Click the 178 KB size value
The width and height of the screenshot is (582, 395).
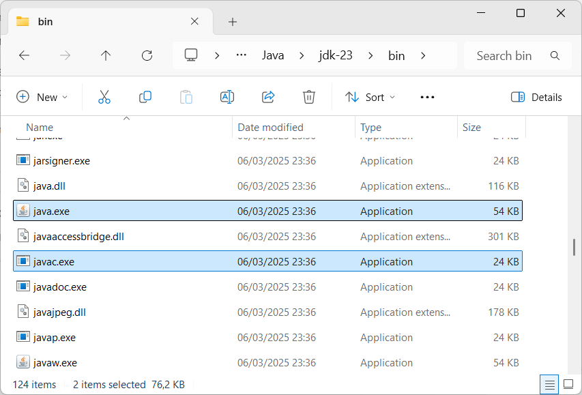coord(504,312)
